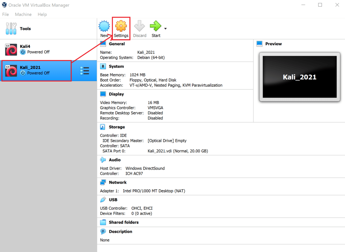
Task: Select the Kali4 virtual machine
Action: 49,50
